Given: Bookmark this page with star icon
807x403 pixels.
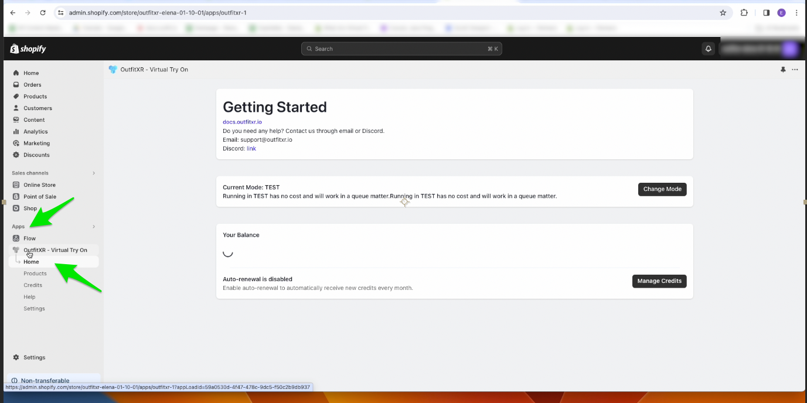Looking at the screenshot, I should pyautogui.click(x=723, y=12).
